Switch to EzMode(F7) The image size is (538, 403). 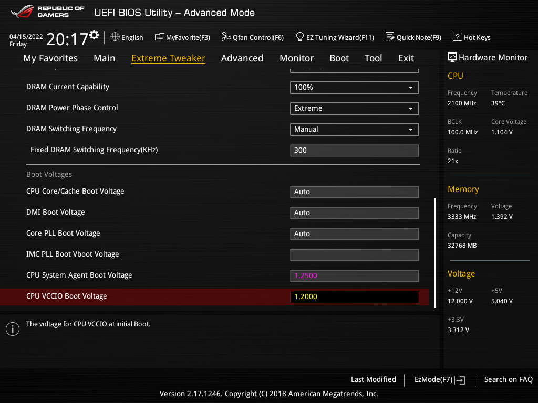click(x=440, y=380)
